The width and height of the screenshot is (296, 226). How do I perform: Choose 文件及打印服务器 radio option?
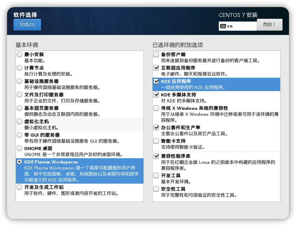point(19,95)
